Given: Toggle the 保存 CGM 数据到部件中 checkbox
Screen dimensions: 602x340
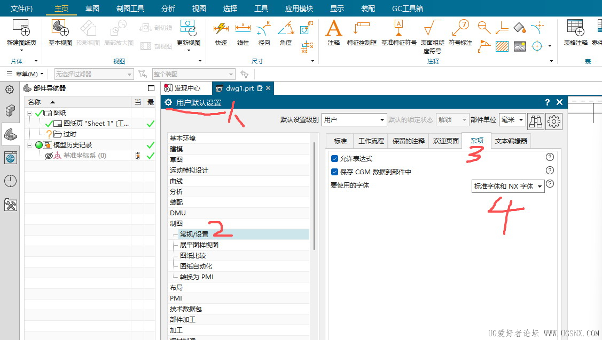Looking at the screenshot, I should (334, 172).
